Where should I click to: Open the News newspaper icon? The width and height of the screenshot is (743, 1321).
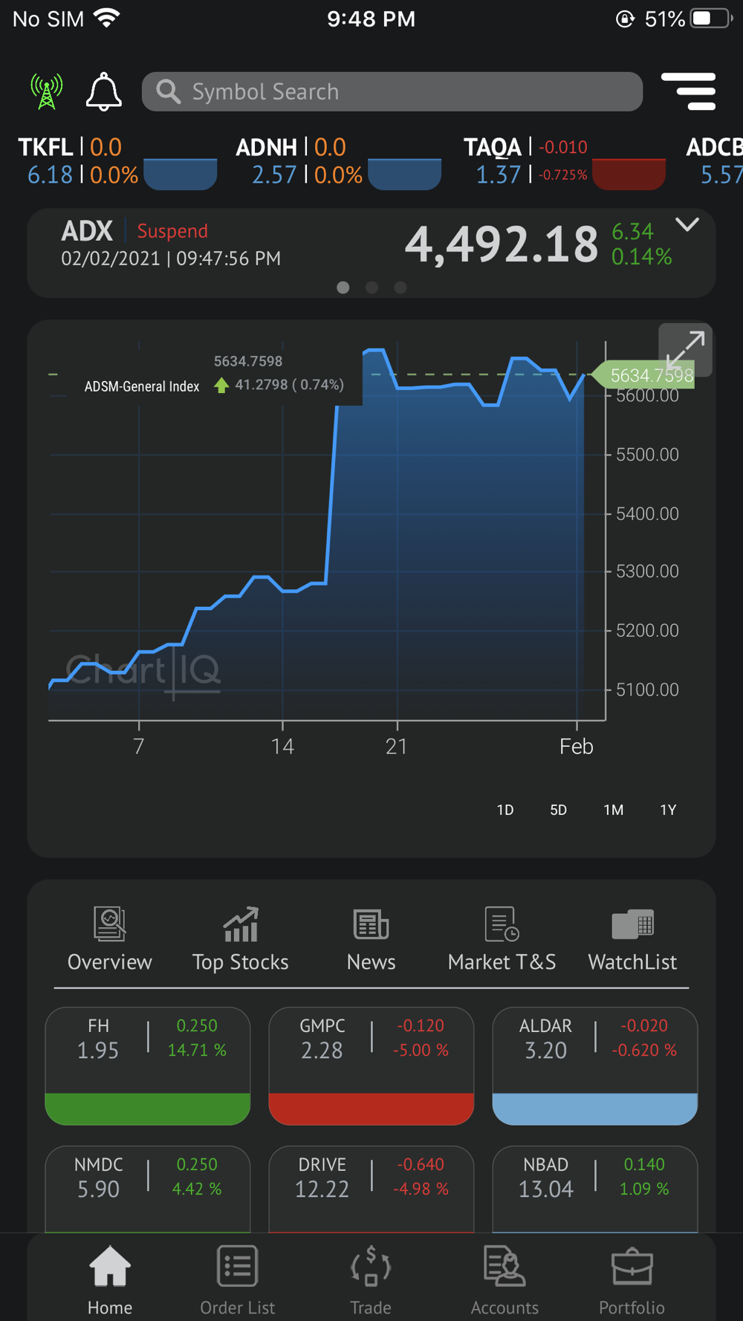pyautogui.click(x=371, y=924)
